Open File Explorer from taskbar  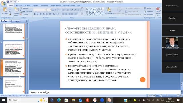tap(73, 100)
